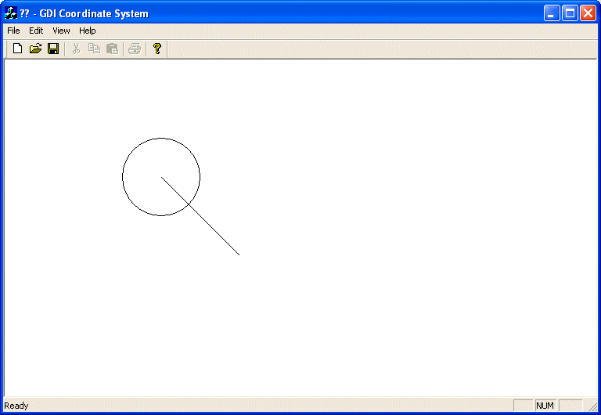Click the Paste clipboard toolbar icon
Viewport: 601px width, 415px height.
113,49
